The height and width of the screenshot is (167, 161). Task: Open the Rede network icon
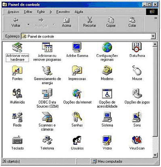17,117
